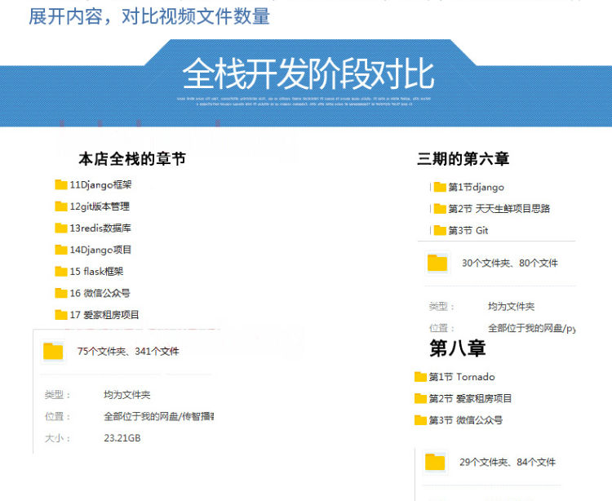Viewport: 612px width, 501px height.
Task: Click the 展开内容，对比视频文件数量 text
Action: coord(149,17)
